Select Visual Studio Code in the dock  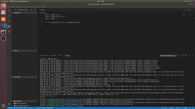pyautogui.click(x=3, y=25)
